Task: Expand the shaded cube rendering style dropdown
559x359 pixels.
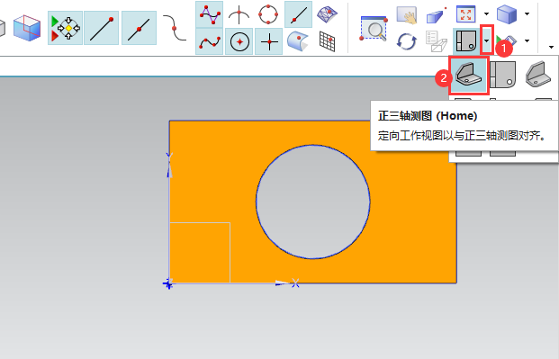Action: pos(527,13)
